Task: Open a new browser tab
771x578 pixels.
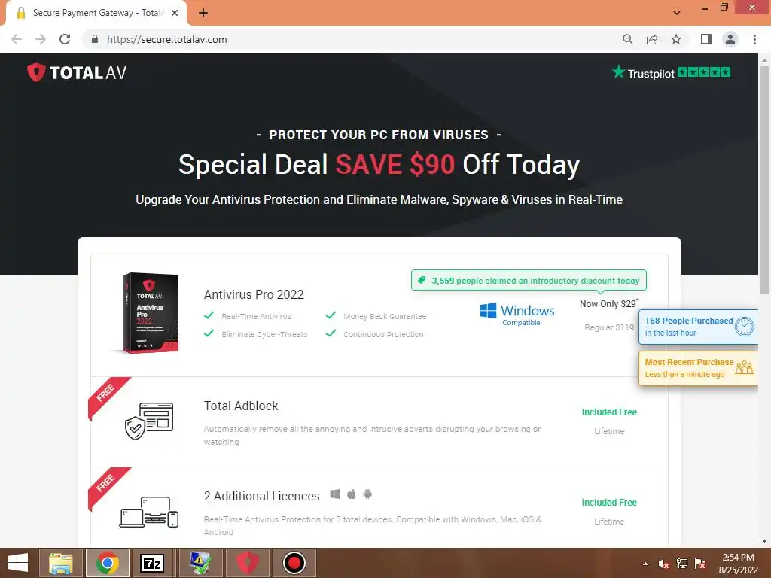Action: point(203,13)
